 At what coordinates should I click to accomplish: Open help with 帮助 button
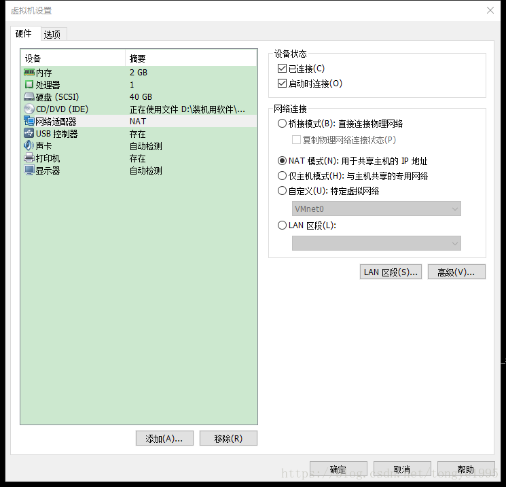466,469
